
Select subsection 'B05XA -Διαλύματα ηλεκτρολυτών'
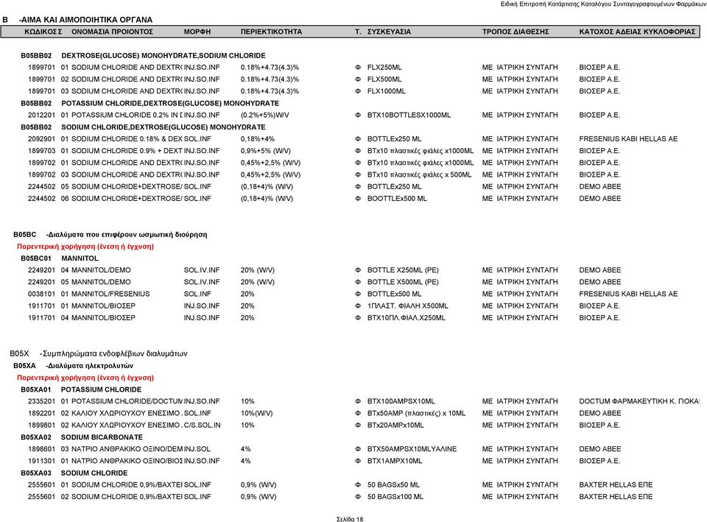click(x=73, y=366)
